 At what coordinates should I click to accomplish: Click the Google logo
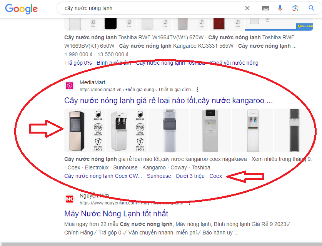(22, 8)
